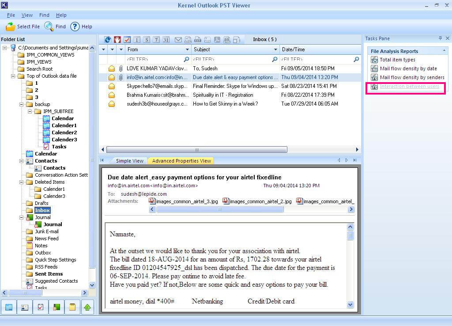Select the Inbox folder in the tree
This screenshot has width=452, height=326.
(42, 210)
